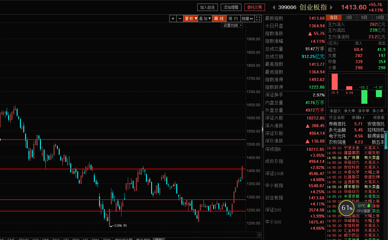Click leading stock 安信信托
Viewport: 388px width, 240px height.
(x=376, y=124)
